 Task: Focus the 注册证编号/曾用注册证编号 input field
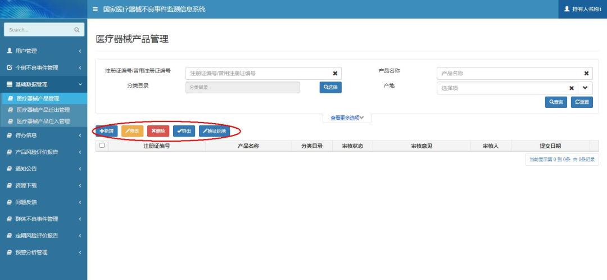click(263, 73)
